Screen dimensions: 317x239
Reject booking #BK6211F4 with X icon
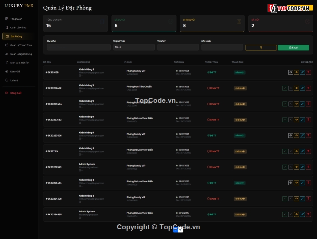coord(291,151)
